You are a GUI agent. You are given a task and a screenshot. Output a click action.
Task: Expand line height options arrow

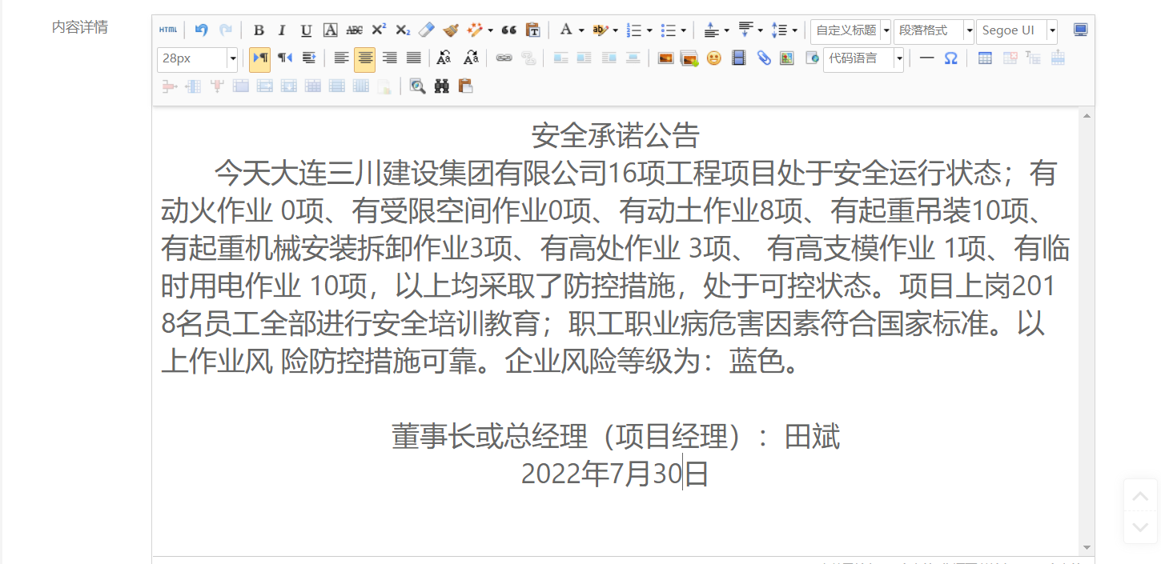point(794,31)
